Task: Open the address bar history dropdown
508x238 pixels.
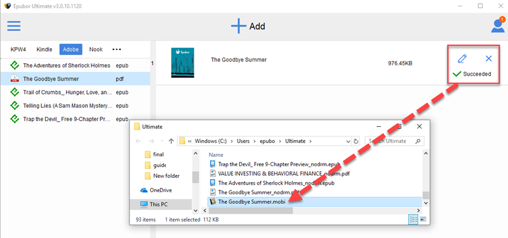Action: [x=348, y=141]
